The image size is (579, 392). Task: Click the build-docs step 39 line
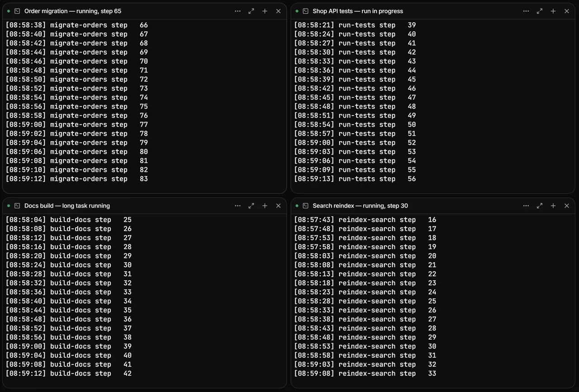click(x=69, y=347)
